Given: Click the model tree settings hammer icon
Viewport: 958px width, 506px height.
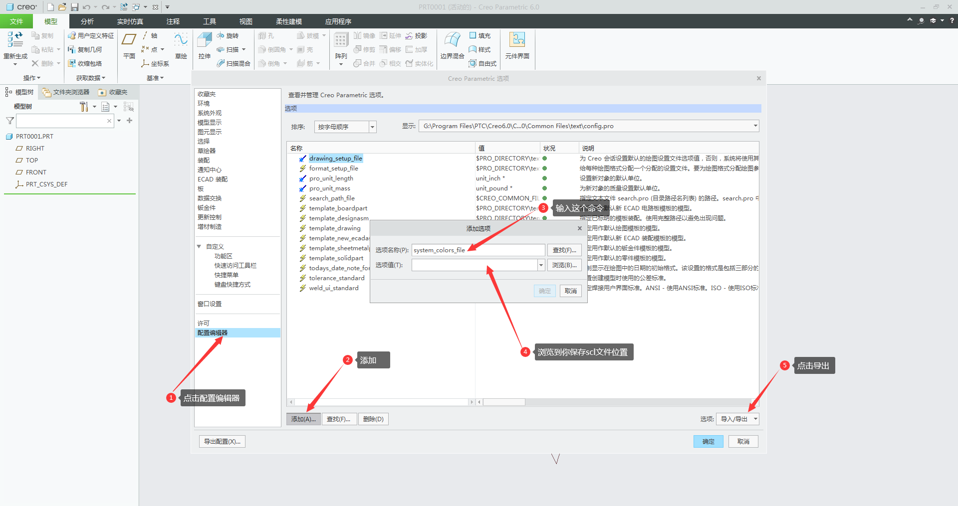Looking at the screenshot, I should tap(84, 107).
